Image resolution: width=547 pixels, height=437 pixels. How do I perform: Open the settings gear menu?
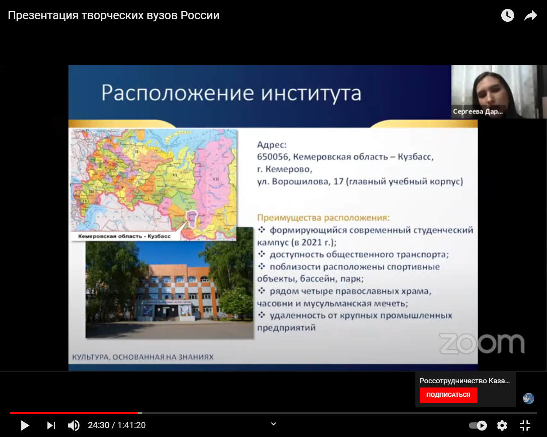[502, 425]
